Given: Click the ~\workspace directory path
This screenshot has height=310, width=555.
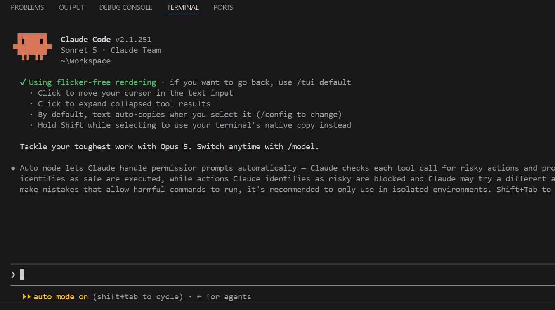Looking at the screenshot, I should coord(85,61).
